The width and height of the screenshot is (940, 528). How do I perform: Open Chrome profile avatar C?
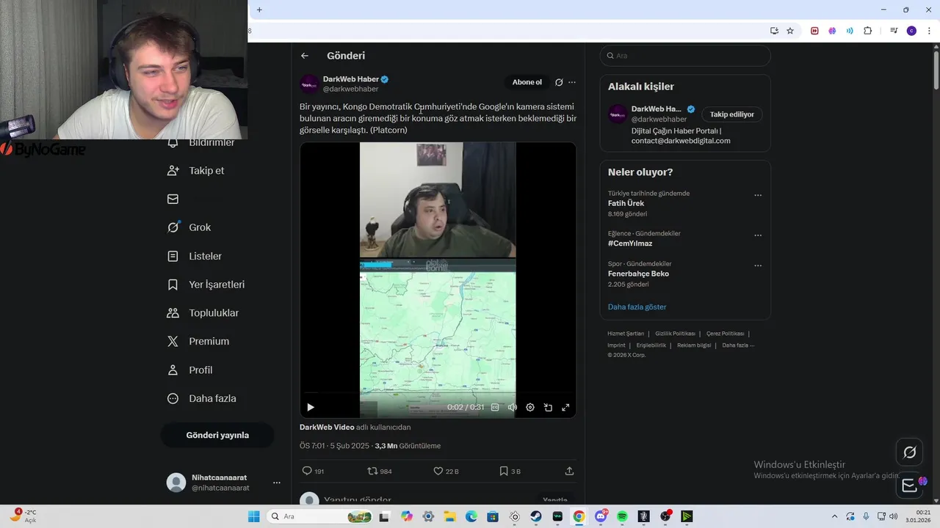coord(911,31)
